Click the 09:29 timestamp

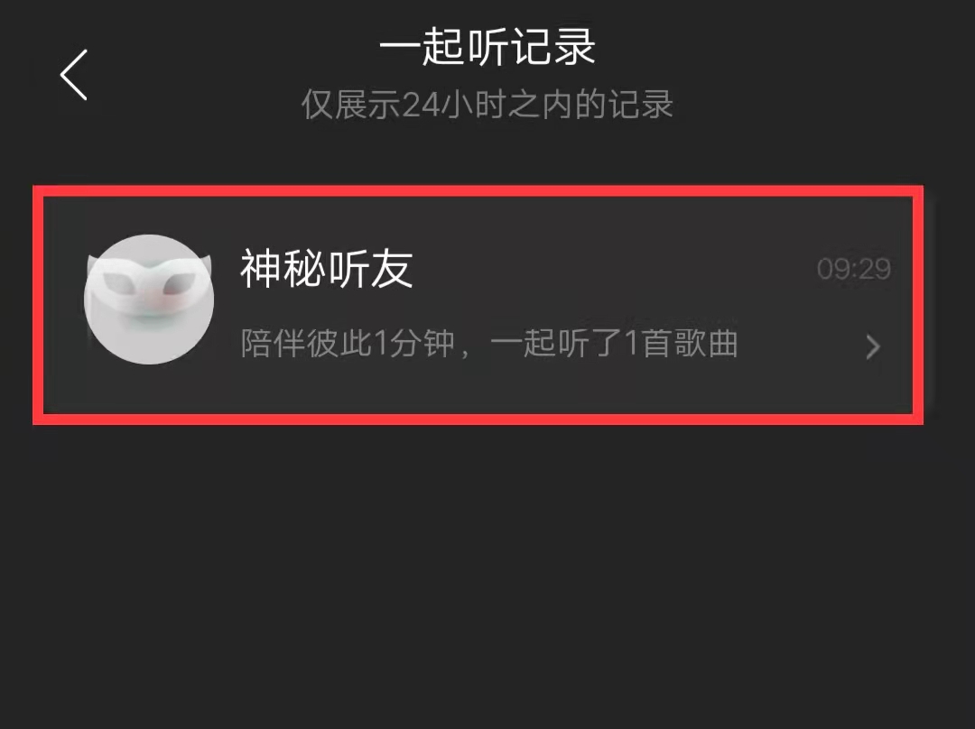coord(854,269)
